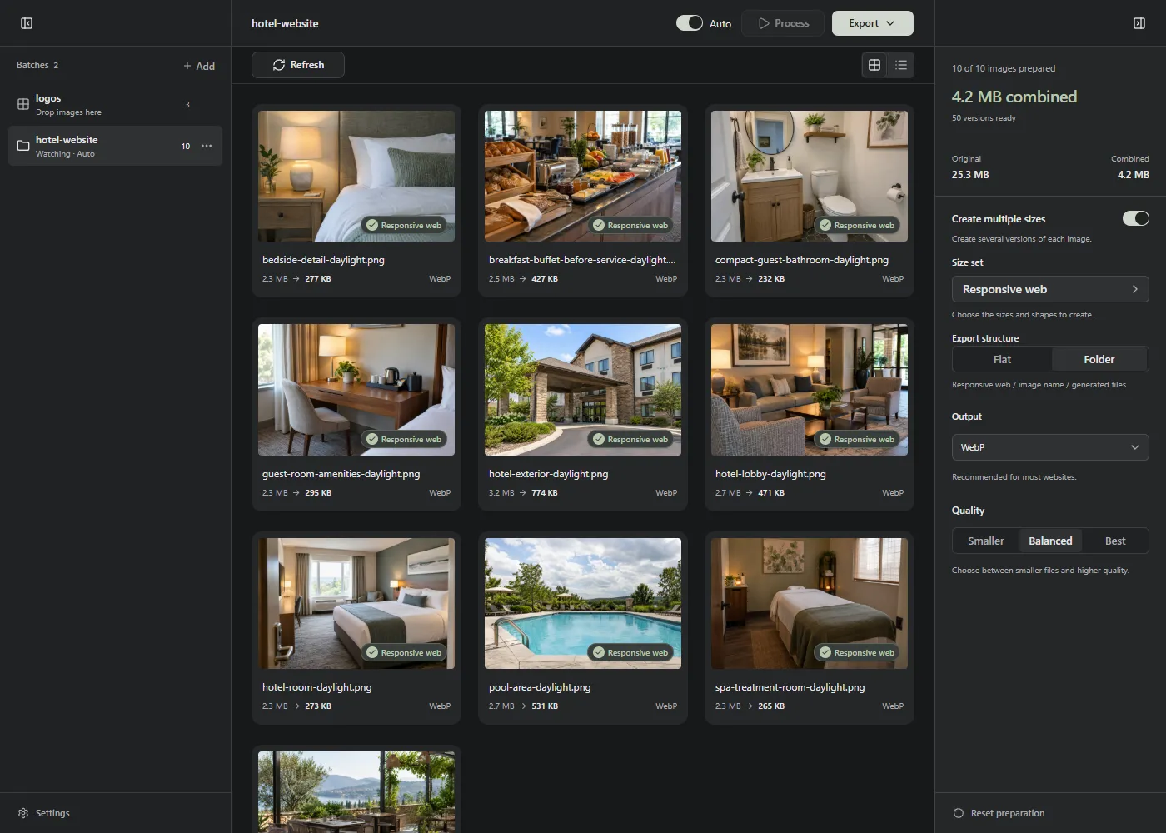Click Responsive web badge on spa-treatment-room image

(x=857, y=652)
